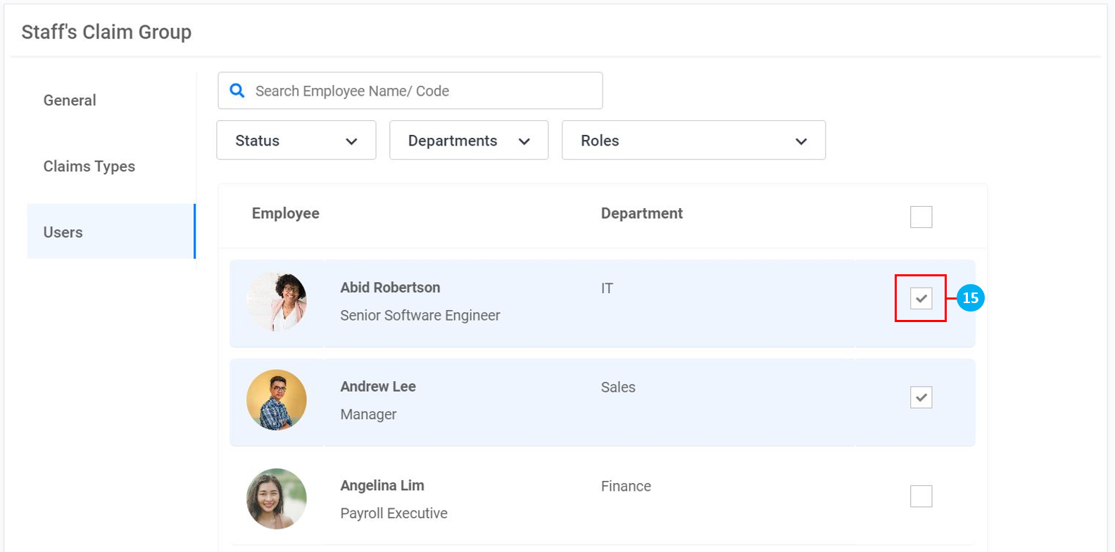Toggle the select-all employees header checkbox
1115x552 pixels.
(921, 217)
